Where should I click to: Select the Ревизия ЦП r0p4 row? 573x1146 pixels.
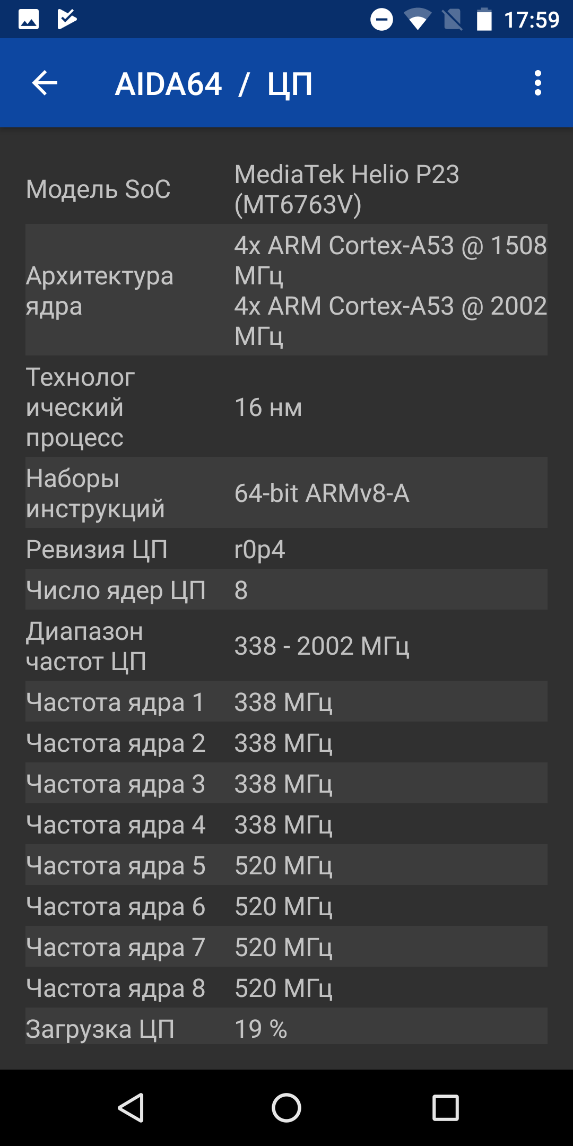286,549
